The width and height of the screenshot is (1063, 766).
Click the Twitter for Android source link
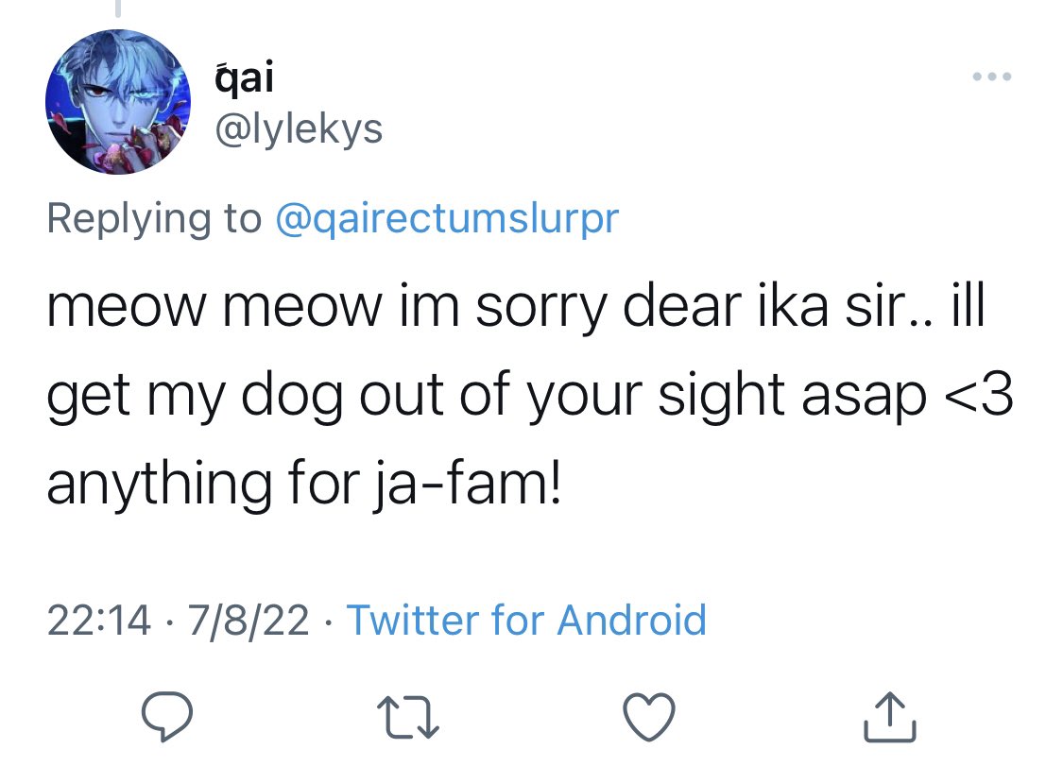point(526,620)
